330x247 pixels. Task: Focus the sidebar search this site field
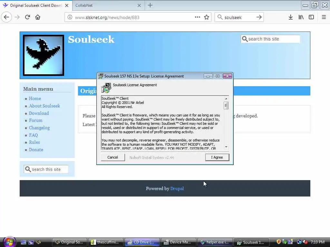click(x=46, y=169)
